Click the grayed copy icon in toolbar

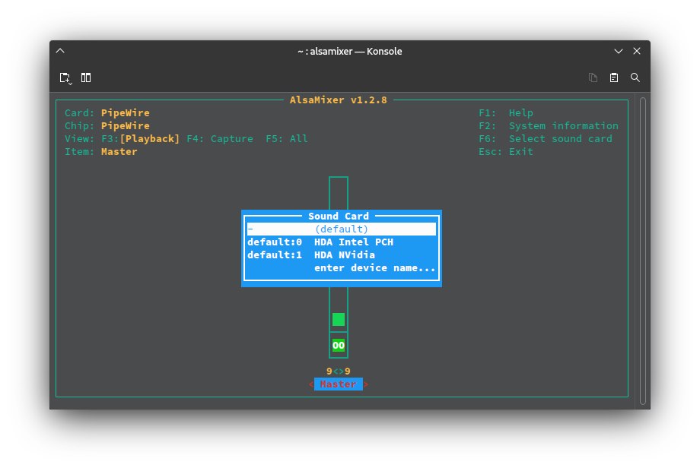click(593, 77)
